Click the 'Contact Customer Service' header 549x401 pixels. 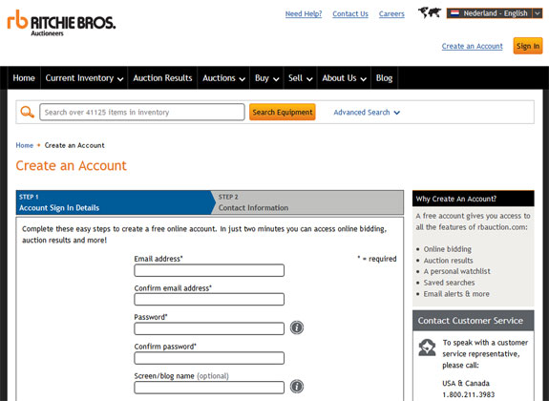point(474,321)
